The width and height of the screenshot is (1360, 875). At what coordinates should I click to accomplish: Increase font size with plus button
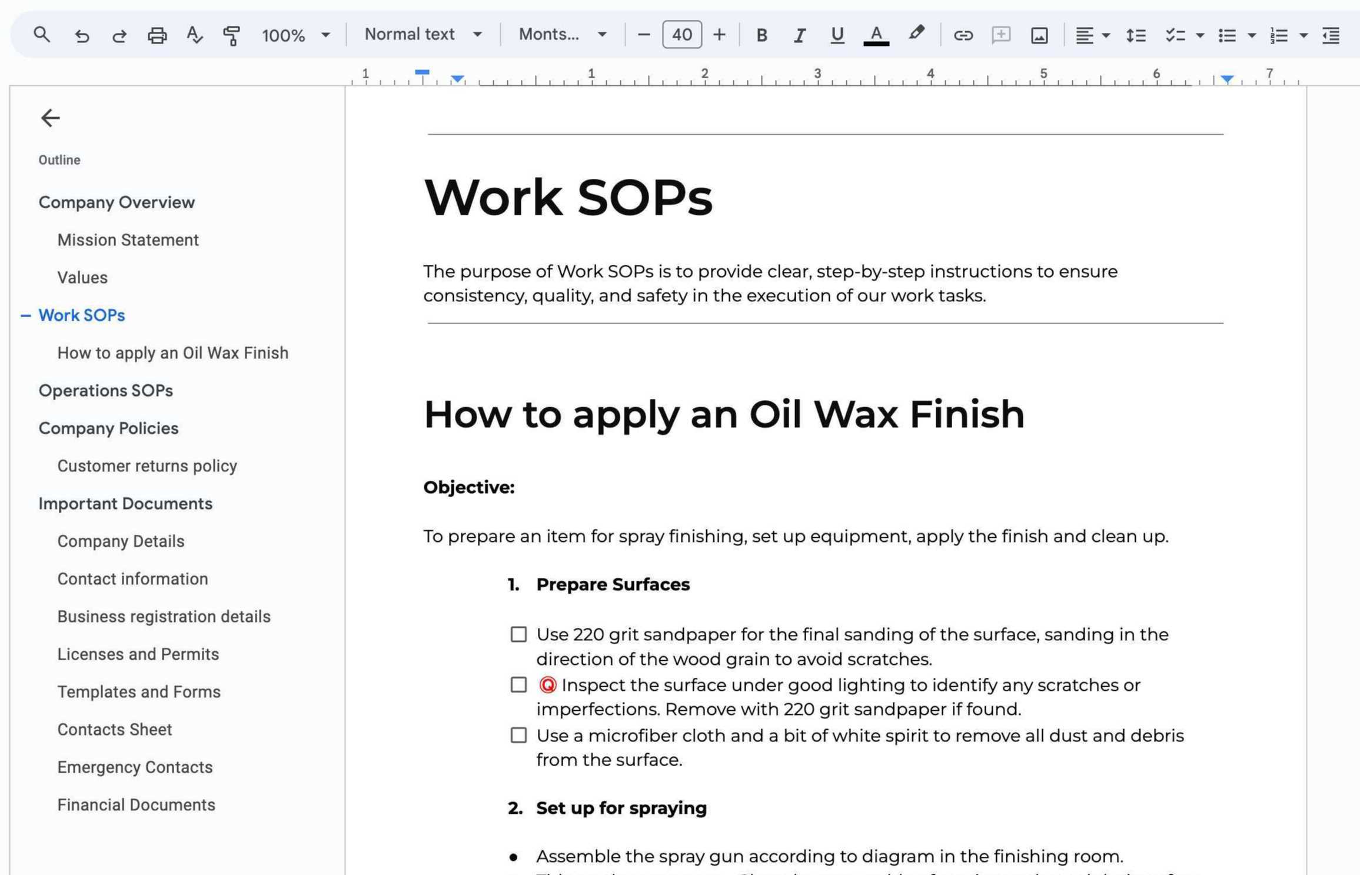[719, 35]
